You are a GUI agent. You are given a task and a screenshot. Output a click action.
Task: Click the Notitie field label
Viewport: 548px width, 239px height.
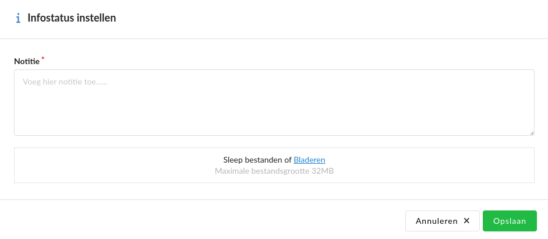(27, 61)
